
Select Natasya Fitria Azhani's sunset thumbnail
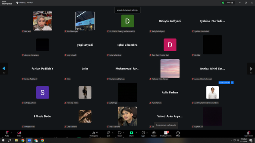(170, 69)
